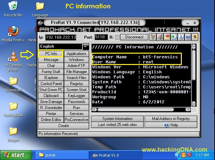The height and width of the screenshot is (160, 215).
Task: Click the blue question mark toolbar icon
Action: point(188,37)
